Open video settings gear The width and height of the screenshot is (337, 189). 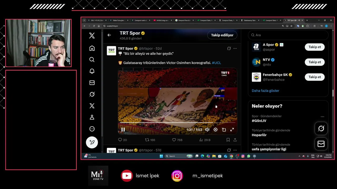point(215,130)
